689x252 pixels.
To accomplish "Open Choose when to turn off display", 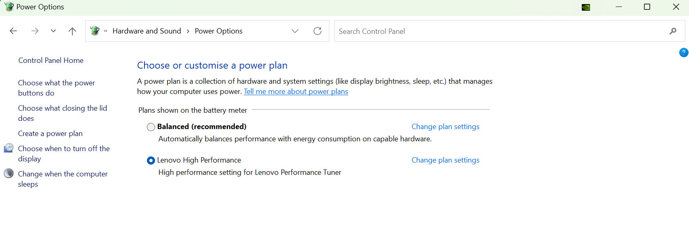I will point(64,154).
